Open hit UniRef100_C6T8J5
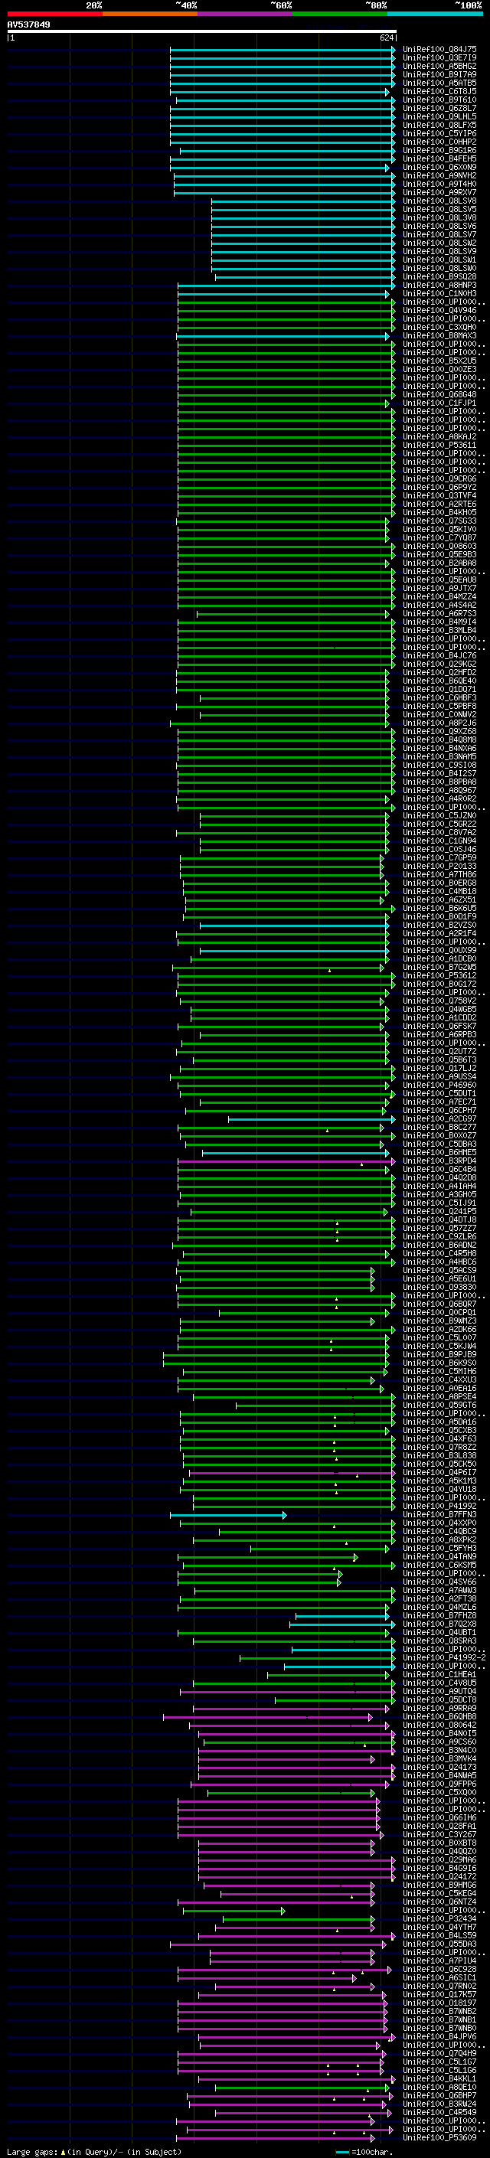This screenshot has height=2158, width=490. point(439,91)
